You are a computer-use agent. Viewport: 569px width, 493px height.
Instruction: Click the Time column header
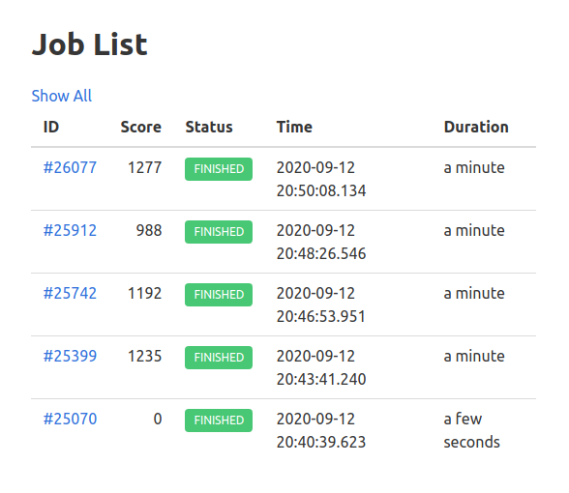click(x=294, y=127)
